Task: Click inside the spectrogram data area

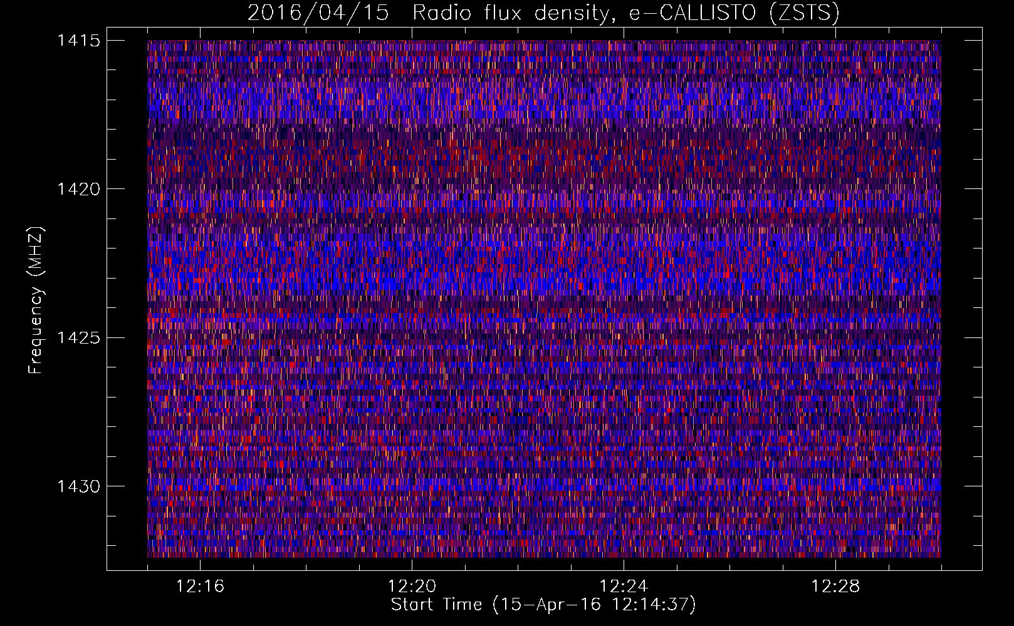Action: (x=544, y=299)
